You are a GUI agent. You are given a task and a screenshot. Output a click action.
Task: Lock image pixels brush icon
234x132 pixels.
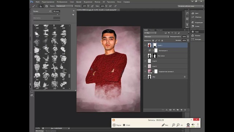[x=156, y=41]
